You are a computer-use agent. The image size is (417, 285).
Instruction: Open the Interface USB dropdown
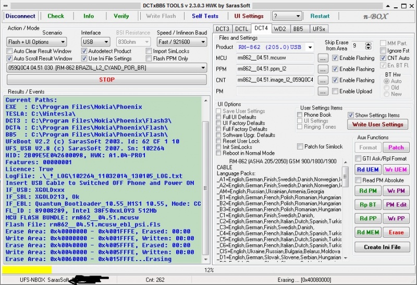coord(95,42)
